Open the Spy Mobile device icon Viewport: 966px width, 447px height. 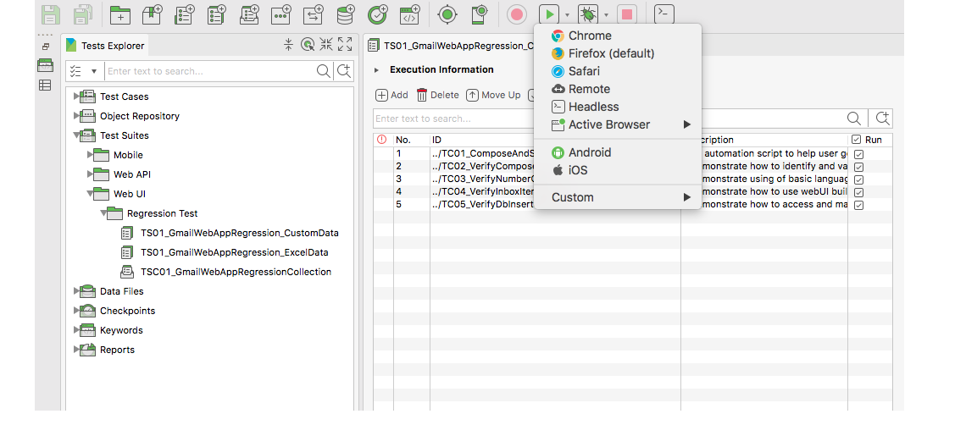pos(480,14)
